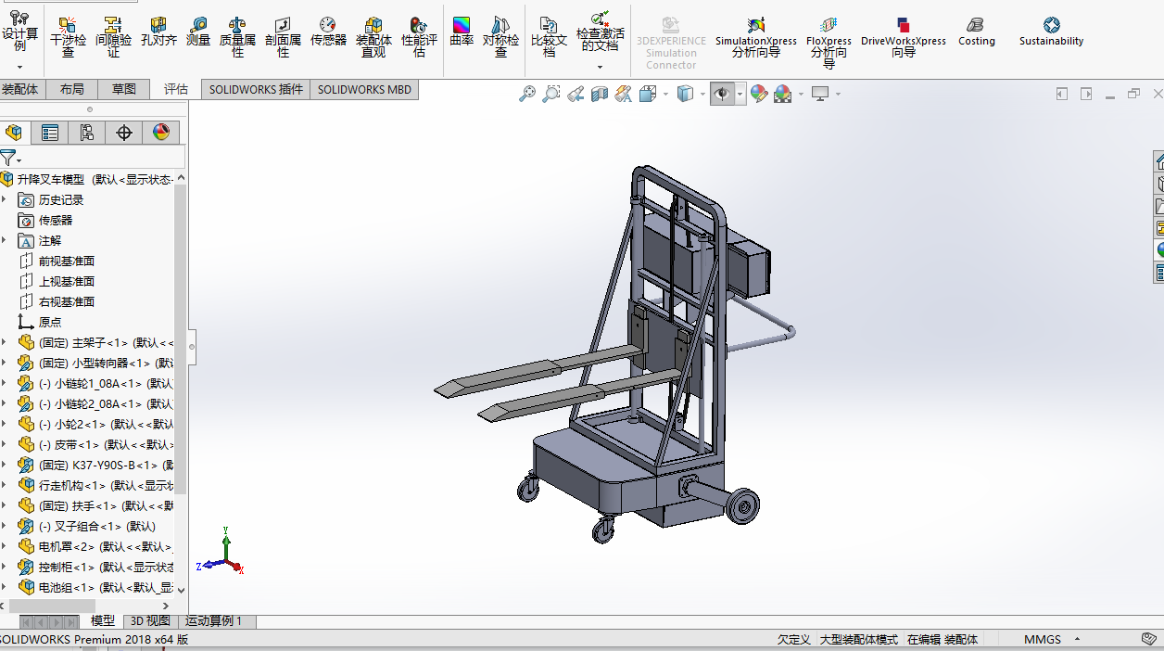This screenshot has width=1164, height=651.
Task: Click Zoom to Area in view toolbar
Action: [x=551, y=94]
